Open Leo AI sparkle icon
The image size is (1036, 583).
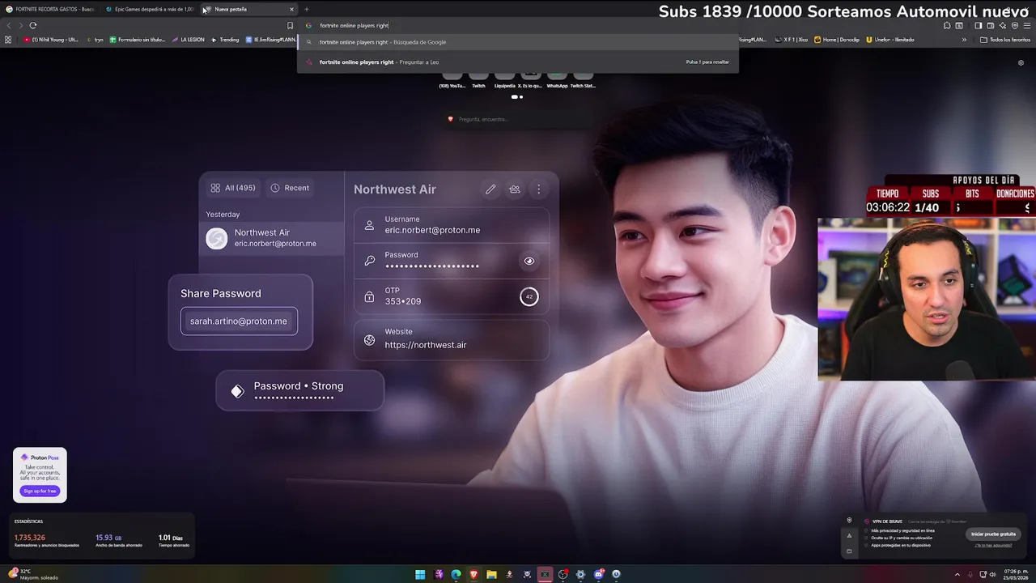[x=1002, y=25]
